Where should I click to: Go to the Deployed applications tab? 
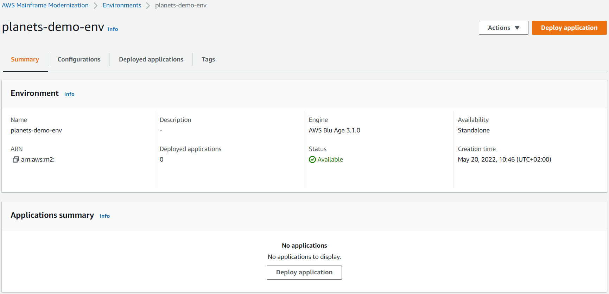[x=151, y=59]
